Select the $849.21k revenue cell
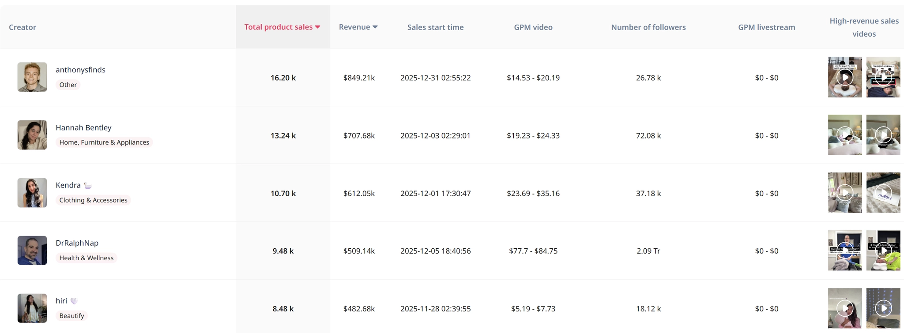The width and height of the screenshot is (904, 333). pos(359,78)
